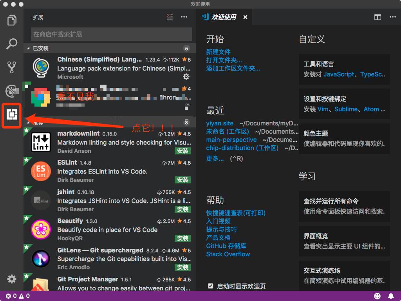Click the sort/filter icon in Extensions panel

coord(169,17)
